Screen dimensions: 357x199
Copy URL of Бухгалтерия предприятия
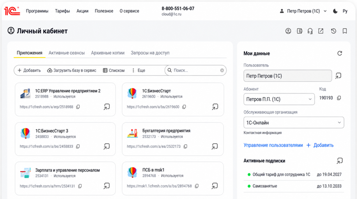[x=185, y=147]
